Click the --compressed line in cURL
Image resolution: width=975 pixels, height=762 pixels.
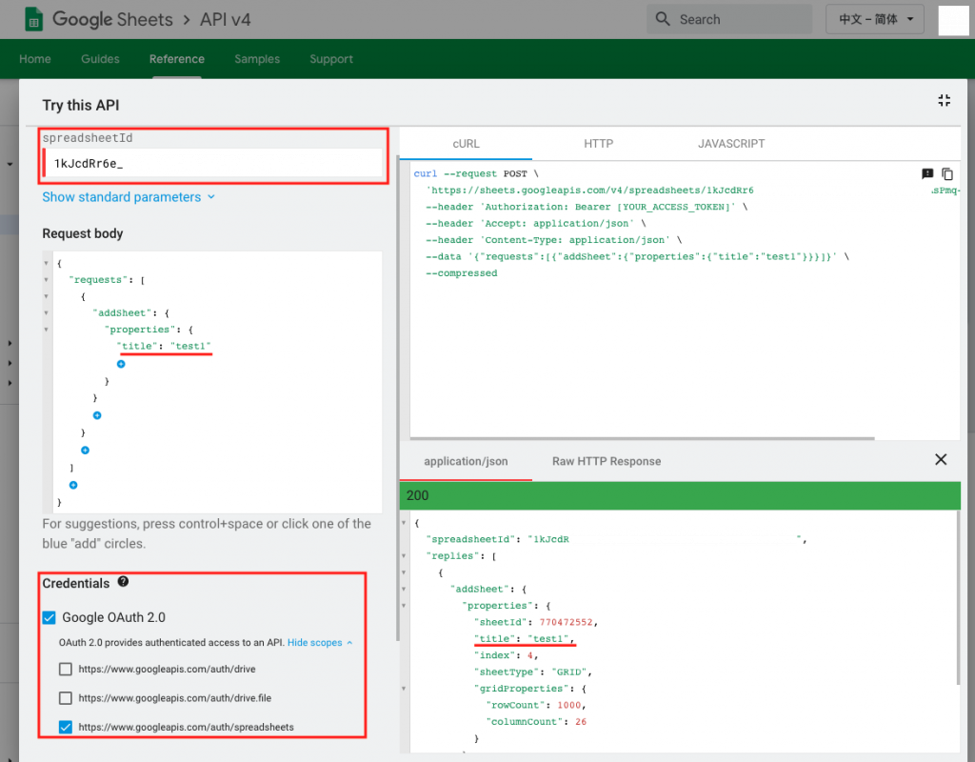pyautogui.click(x=462, y=273)
